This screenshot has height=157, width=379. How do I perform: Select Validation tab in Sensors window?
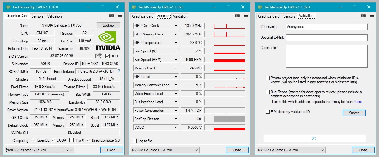[180, 16]
